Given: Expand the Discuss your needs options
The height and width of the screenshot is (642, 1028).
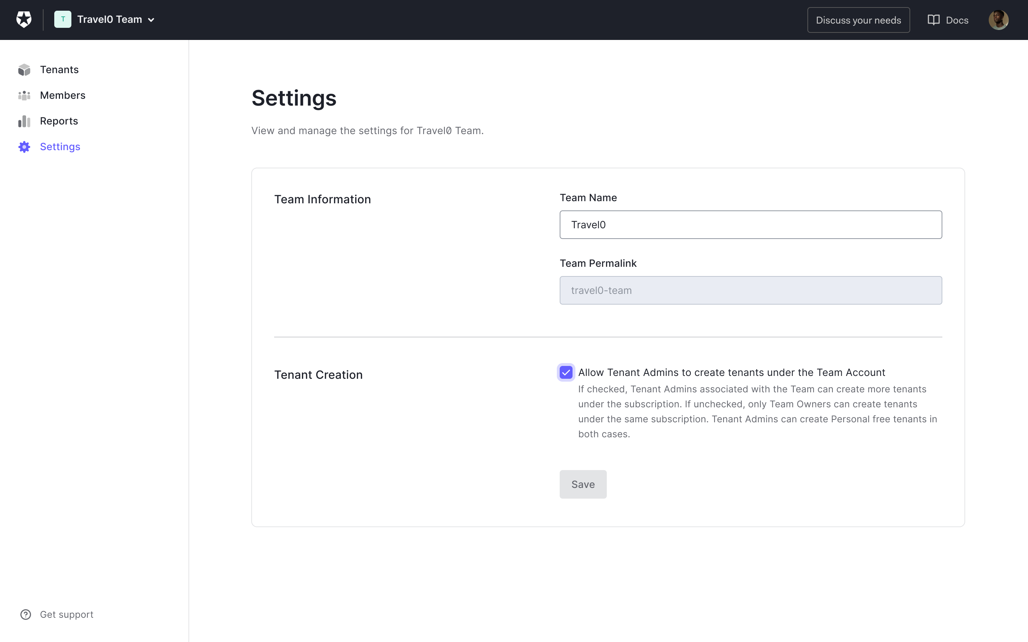Looking at the screenshot, I should click(x=858, y=19).
